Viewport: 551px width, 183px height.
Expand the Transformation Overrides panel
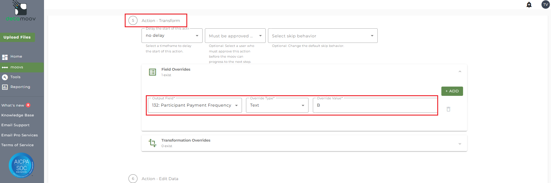[460, 144]
